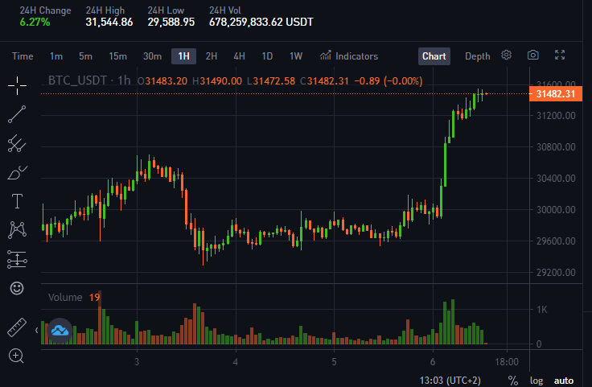Select the brush drawing tool
This screenshot has height=387, width=592.
coord(17,172)
